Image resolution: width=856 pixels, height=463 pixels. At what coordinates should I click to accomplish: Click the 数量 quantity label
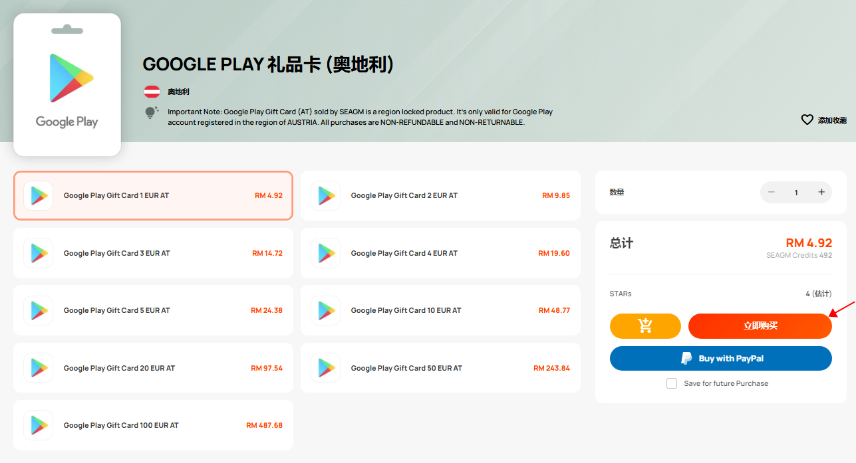click(617, 192)
